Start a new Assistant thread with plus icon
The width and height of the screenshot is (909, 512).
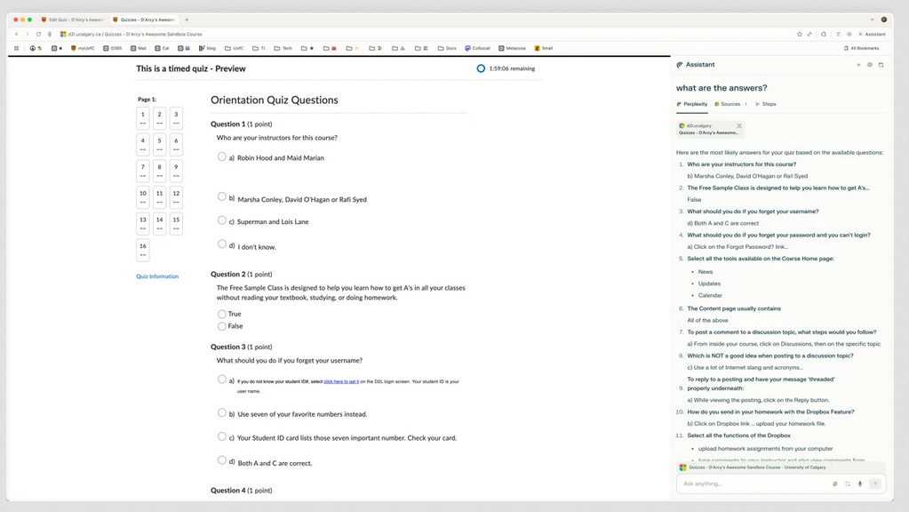(858, 65)
